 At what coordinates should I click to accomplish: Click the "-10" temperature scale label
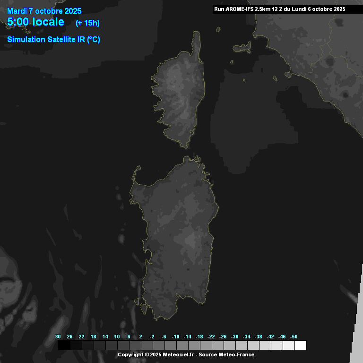(176, 337)
